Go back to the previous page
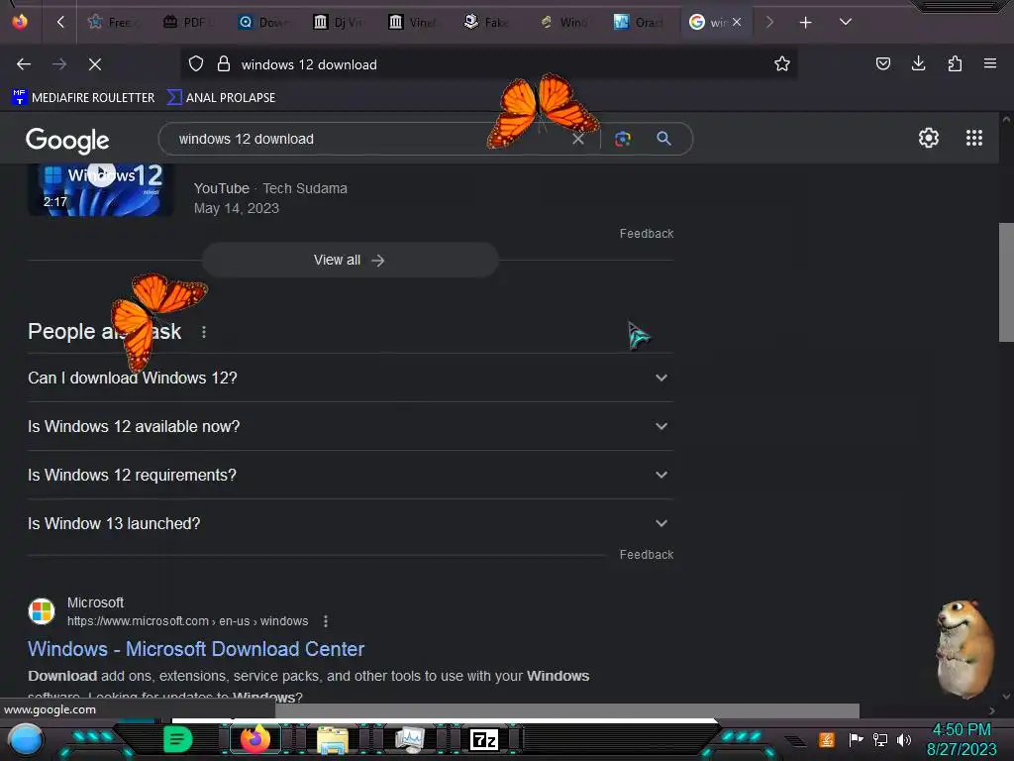The height and width of the screenshot is (761, 1014). pos(24,64)
